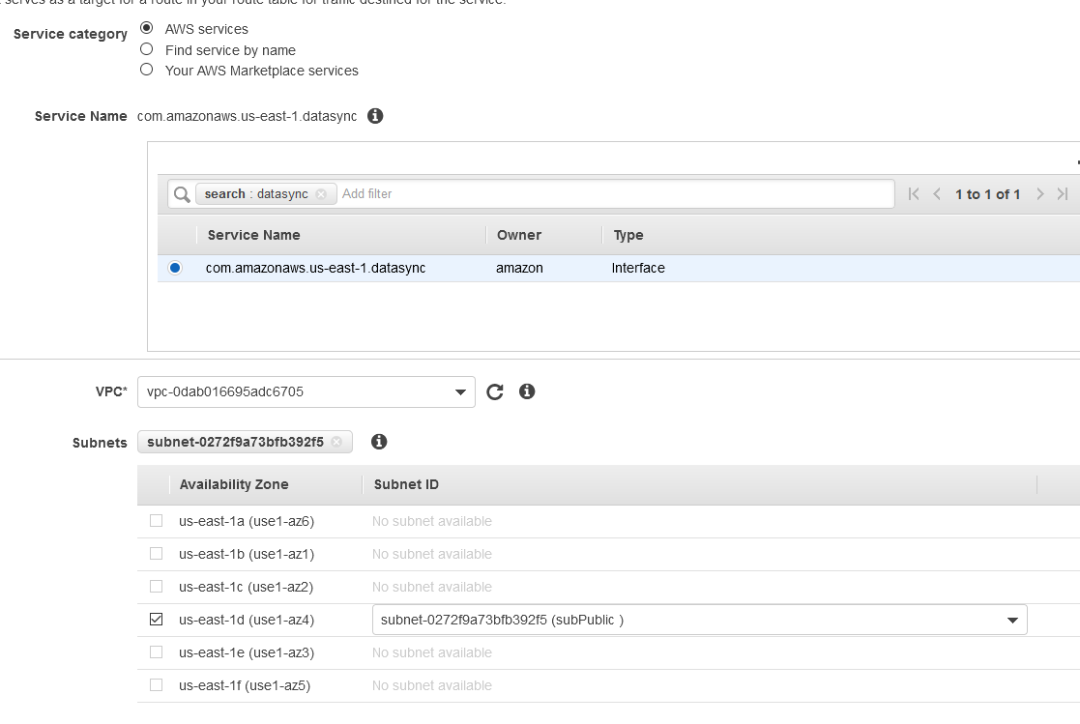Click us-east-1a (use1-az6) zone label
Viewport: 1080px width, 724px height.
click(247, 521)
